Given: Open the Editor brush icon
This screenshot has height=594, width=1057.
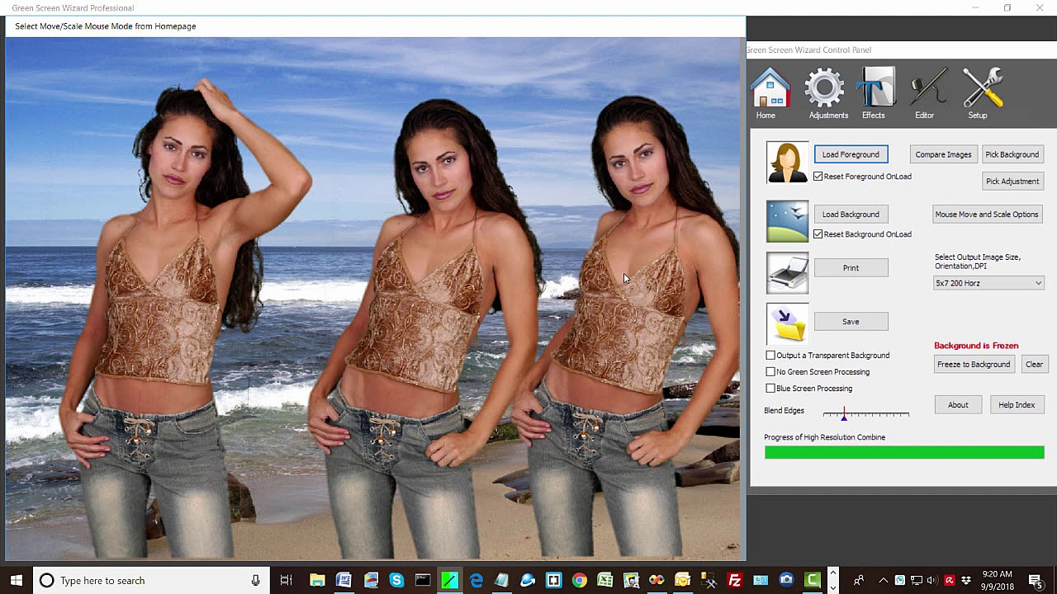Looking at the screenshot, I should click(x=927, y=89).
